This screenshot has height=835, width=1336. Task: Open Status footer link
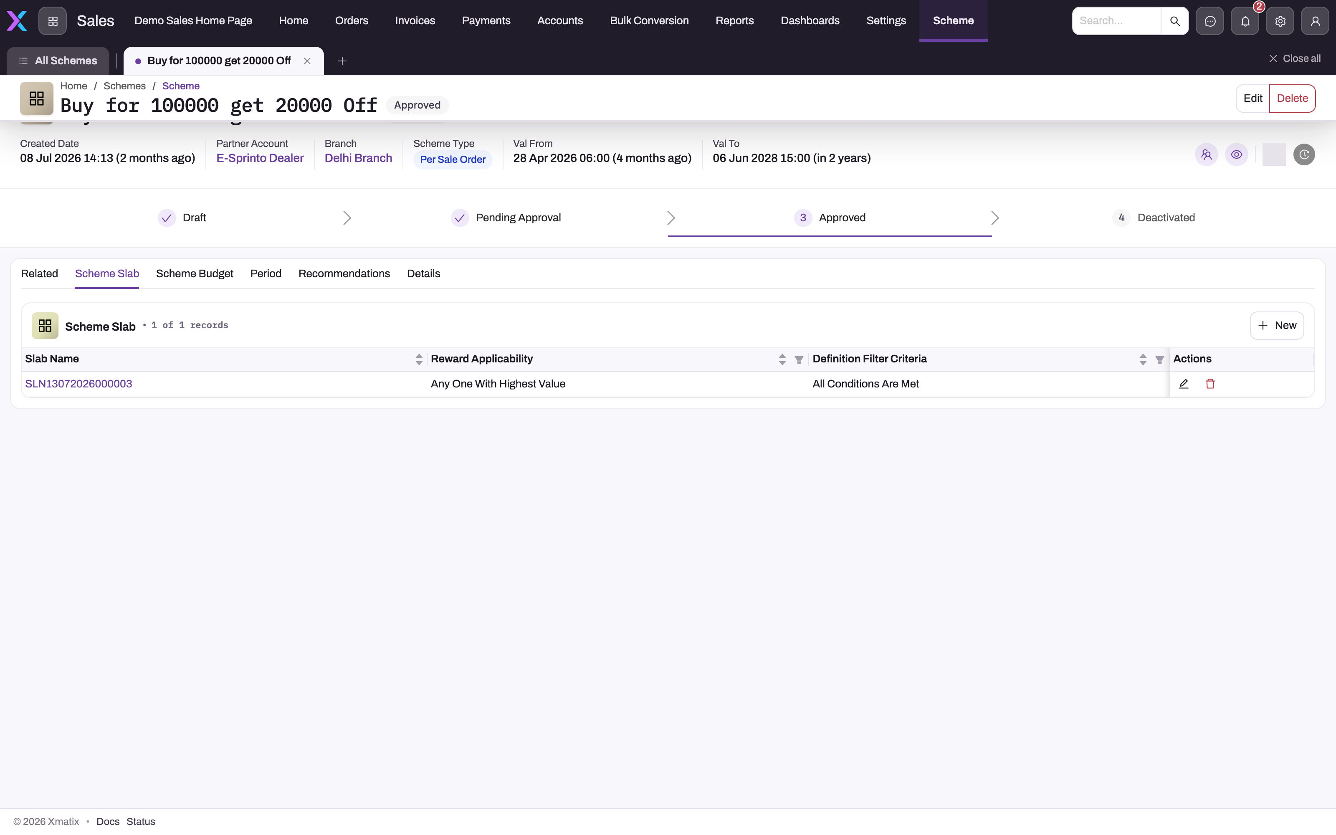click(x=141, y=822)
